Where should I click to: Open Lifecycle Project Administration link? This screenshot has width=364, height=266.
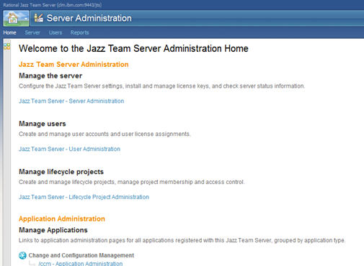pos(84,197)
